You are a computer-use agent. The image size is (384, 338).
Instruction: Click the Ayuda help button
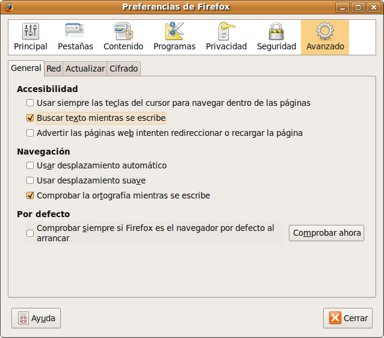coord(36,318)
